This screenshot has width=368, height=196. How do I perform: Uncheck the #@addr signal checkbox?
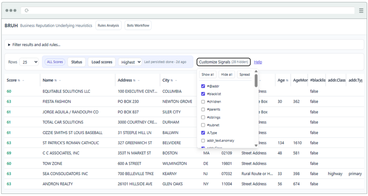(203, 86)
